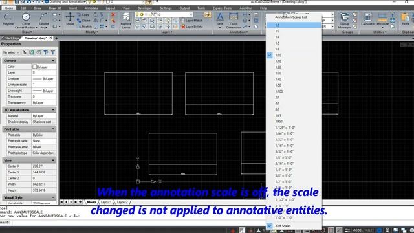Toggle TABLET mode in status bar
Image resolution: width=414 pixels, height=233 pixels.
pyautogui.click(x=369, y=230)
